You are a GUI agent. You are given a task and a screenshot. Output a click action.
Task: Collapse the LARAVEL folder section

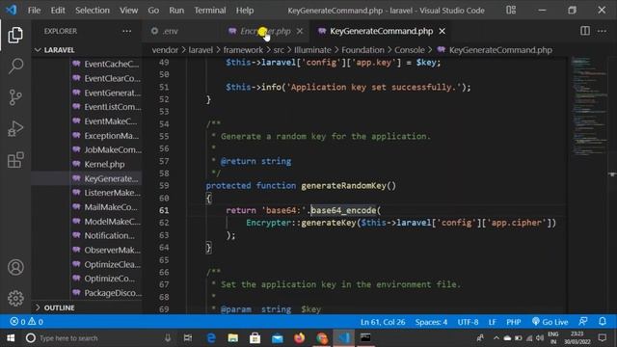tap(59, 50)
